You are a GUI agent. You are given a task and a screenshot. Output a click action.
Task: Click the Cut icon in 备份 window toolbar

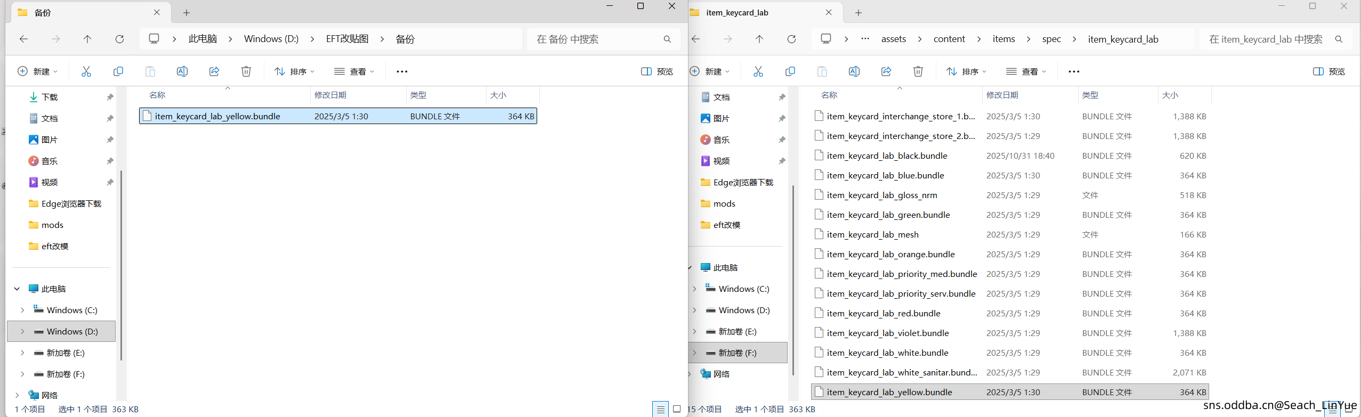click(x=86, y=71)
